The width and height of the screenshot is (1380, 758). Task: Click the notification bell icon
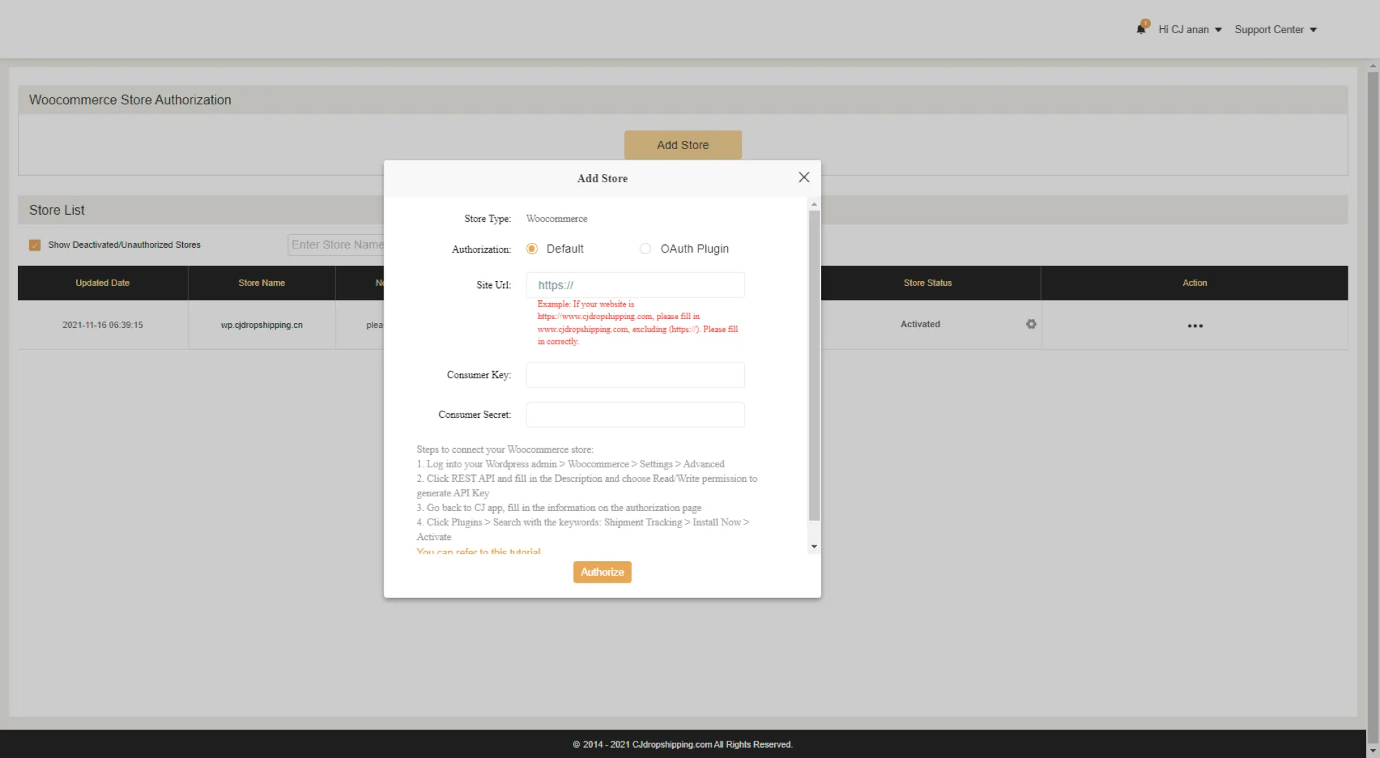tap(1141, 29)
